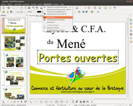Viewport: 133px width, 106px height.
Task: Select slide 2 thumbnail
Action: [x=15, y=43]
